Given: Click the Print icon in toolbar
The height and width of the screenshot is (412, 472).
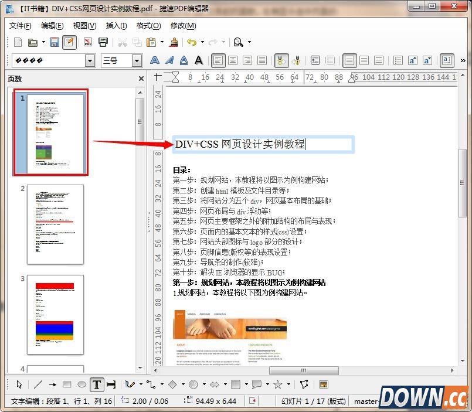Looking at the screenshot, I should pyautogui.click(x=103, y=42).
